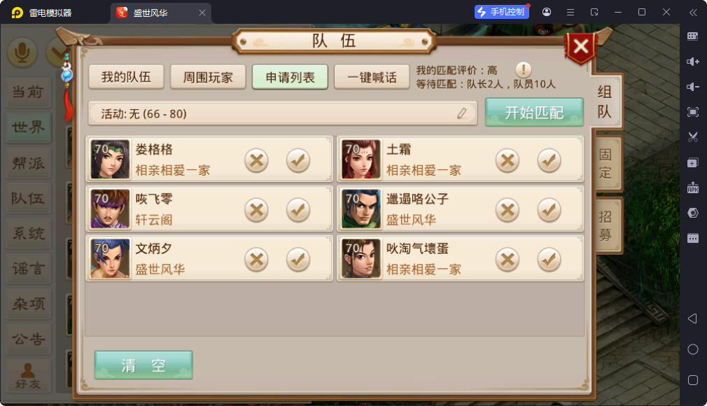Image resolution: width=707 pixels, height=406 pixels.
Task: Click the 活动: 无 (66 - 80) field
Action: click(x=283, y=113)
